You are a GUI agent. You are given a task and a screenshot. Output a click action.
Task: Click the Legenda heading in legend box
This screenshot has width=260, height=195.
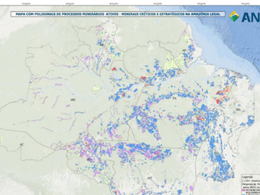(247, 177)
